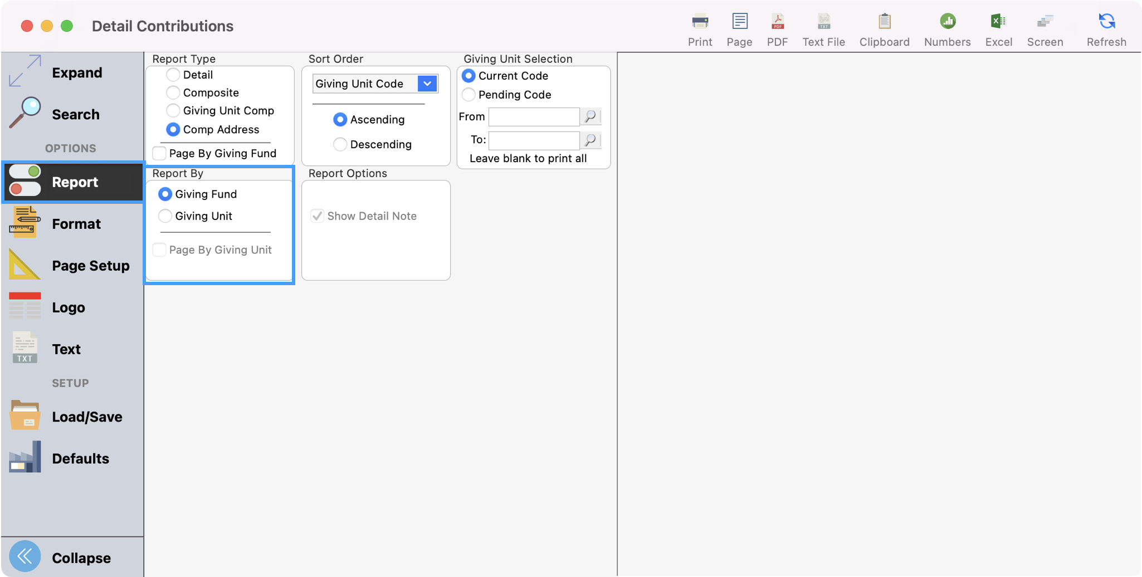The width and height of the screenshot is (1142, 577).
Task: Click the From field search magnifier
Action: click(x=591, y=116)
